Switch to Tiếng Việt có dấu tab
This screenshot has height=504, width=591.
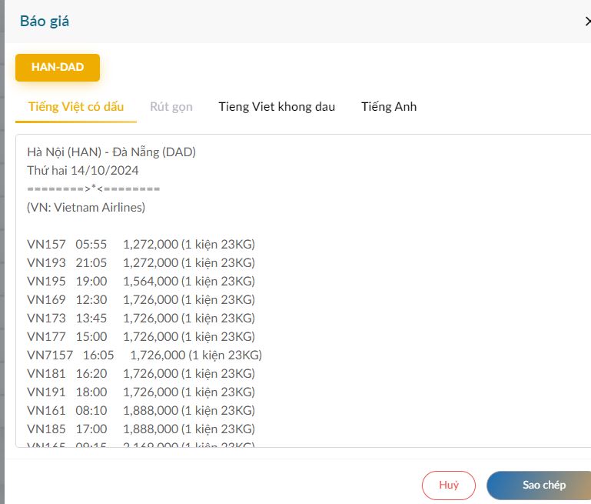coord(76,106)
